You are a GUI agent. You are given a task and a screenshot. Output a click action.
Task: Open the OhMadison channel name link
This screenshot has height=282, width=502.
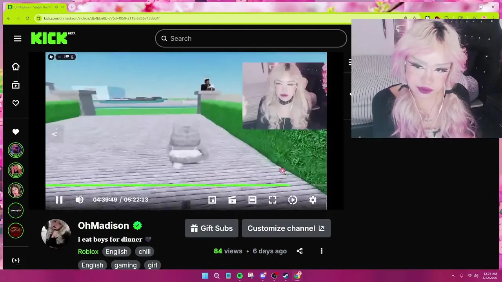(104, 226)
